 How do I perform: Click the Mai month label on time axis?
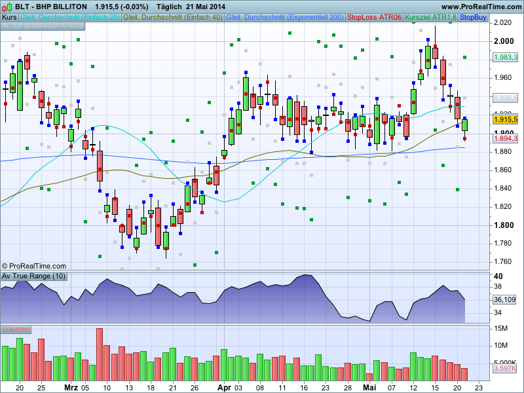click(369, 388)
